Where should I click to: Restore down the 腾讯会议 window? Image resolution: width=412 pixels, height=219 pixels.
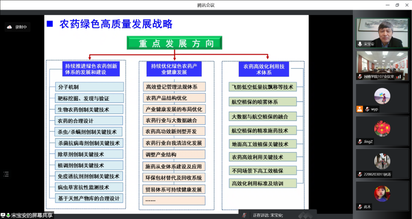pyautogui.click(x=397, y=5)
